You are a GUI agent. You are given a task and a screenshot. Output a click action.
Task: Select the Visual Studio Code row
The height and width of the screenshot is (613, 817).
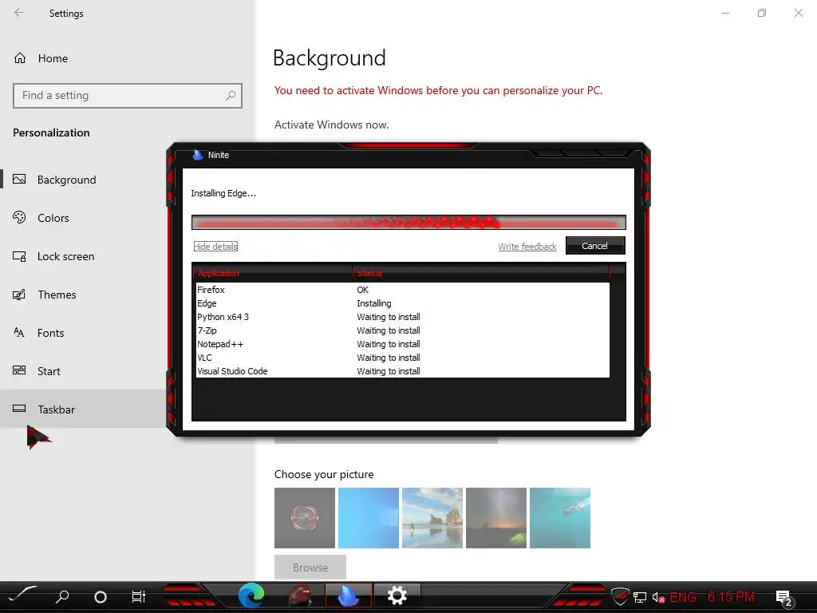401,371
